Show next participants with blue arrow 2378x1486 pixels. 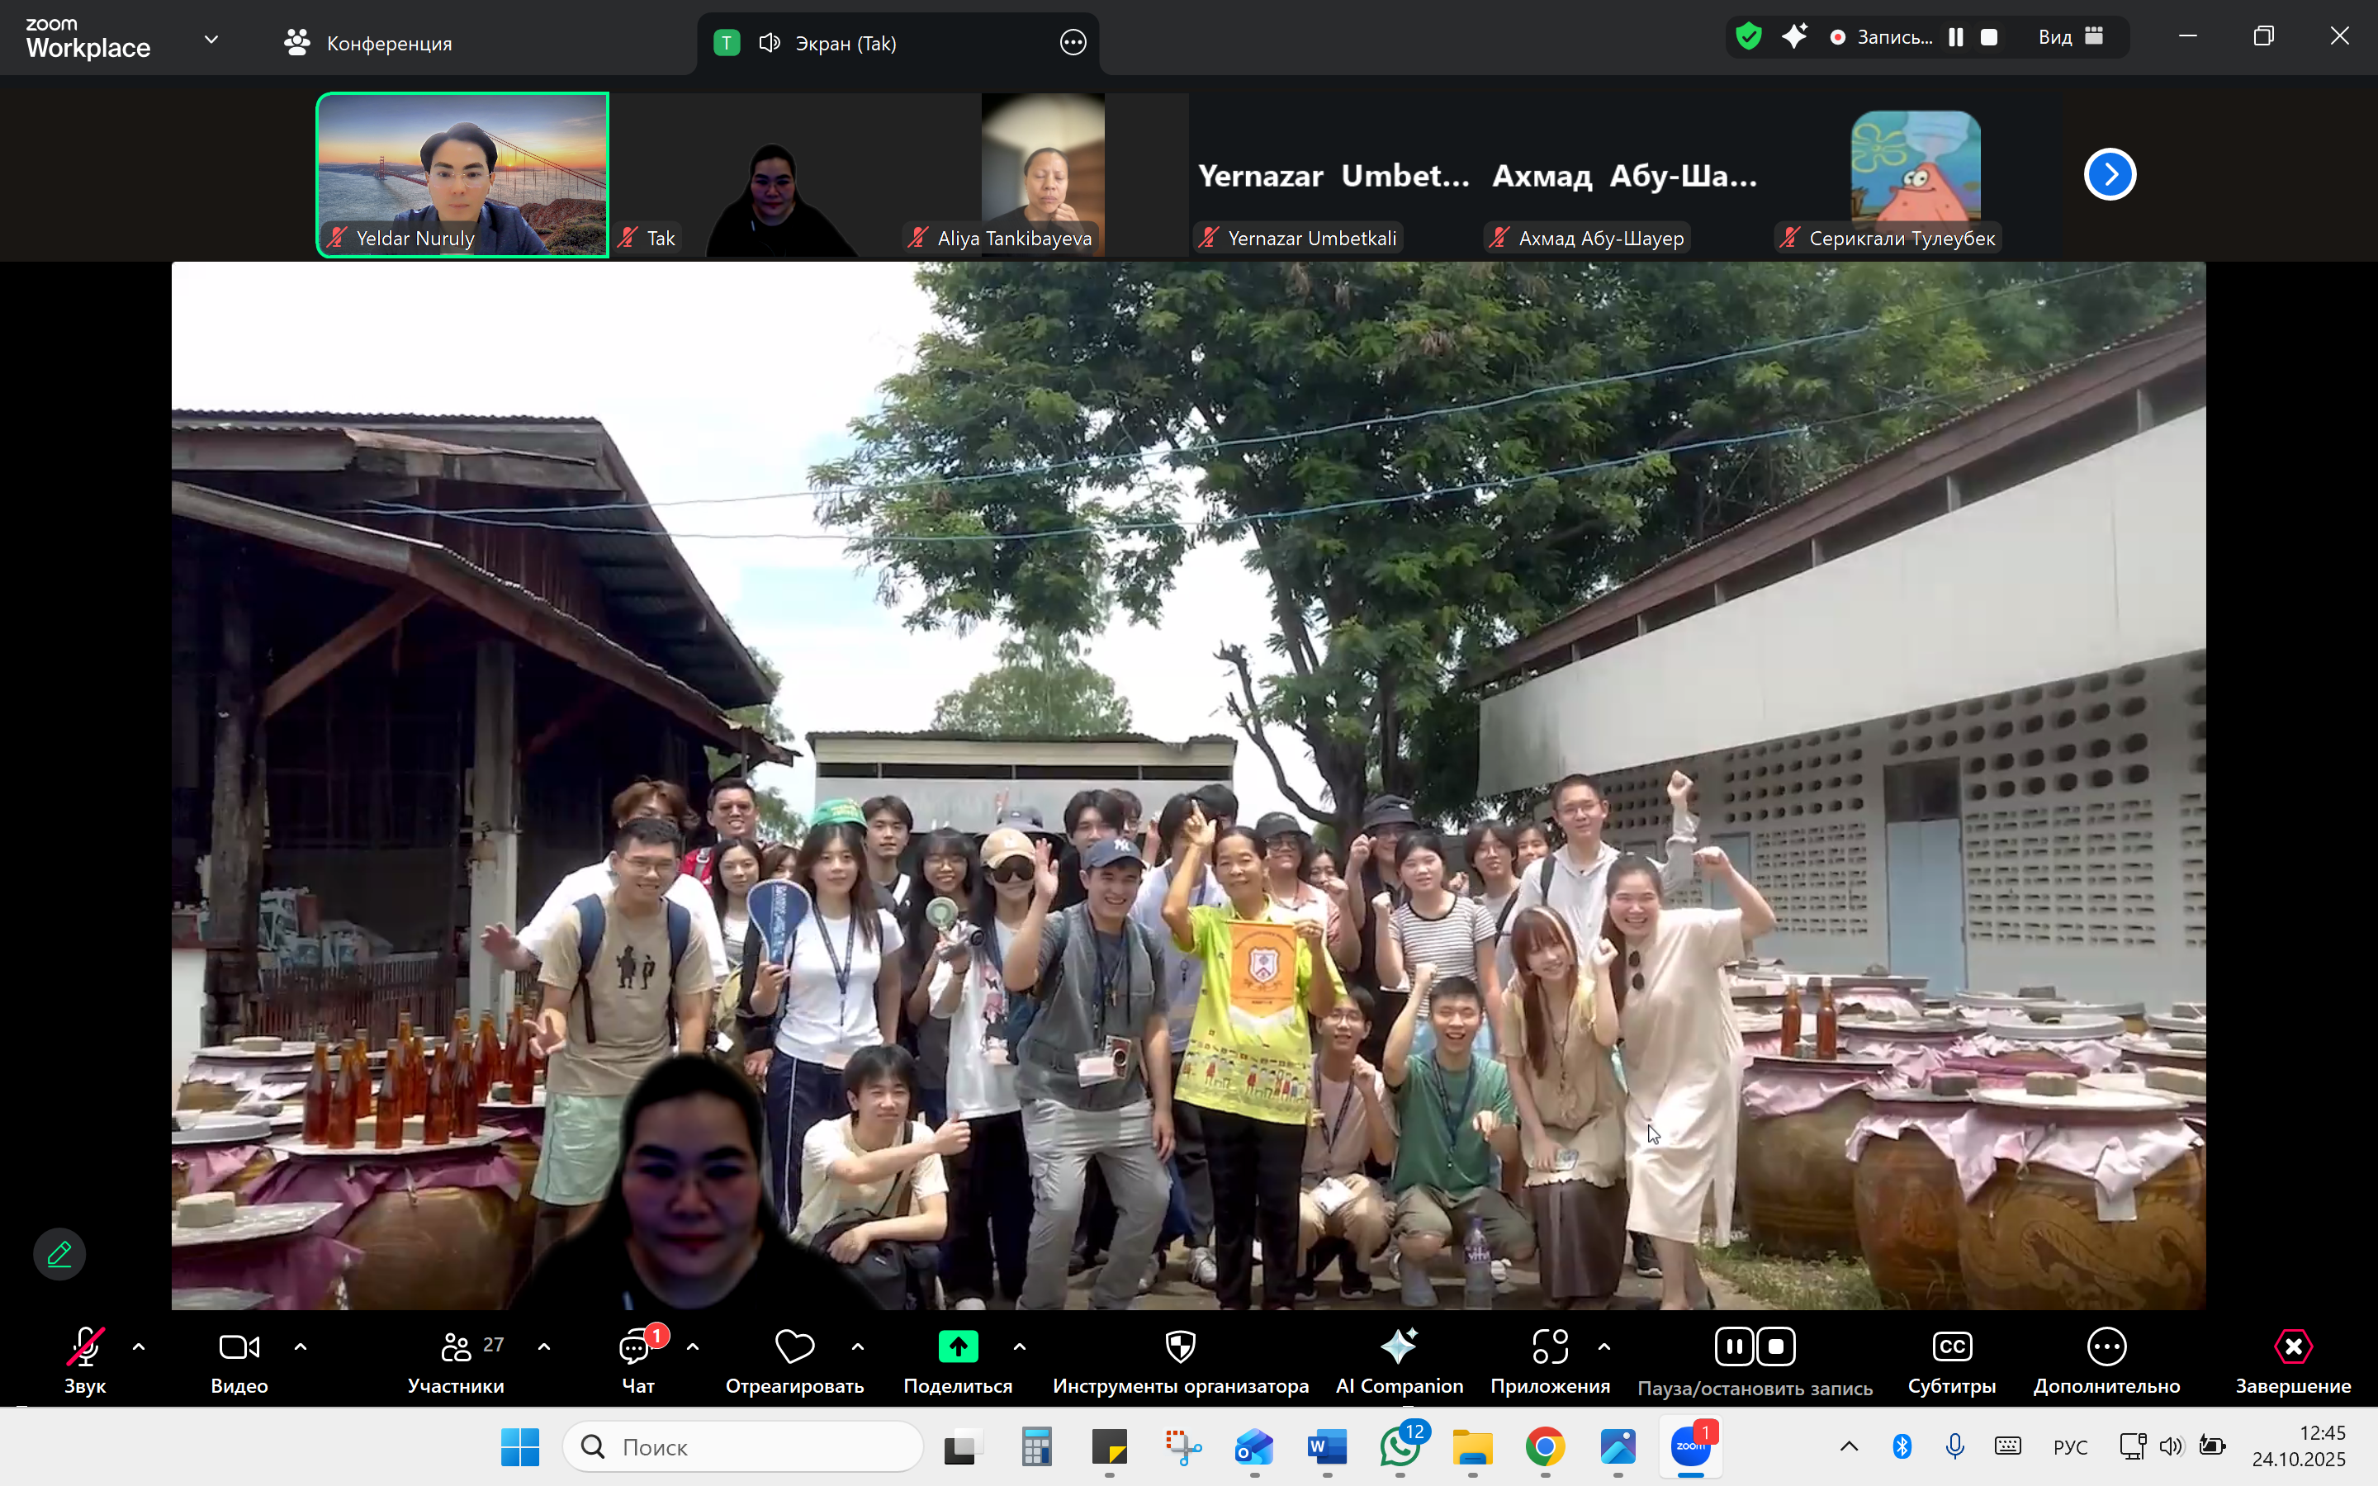[x=2110, y=175]
